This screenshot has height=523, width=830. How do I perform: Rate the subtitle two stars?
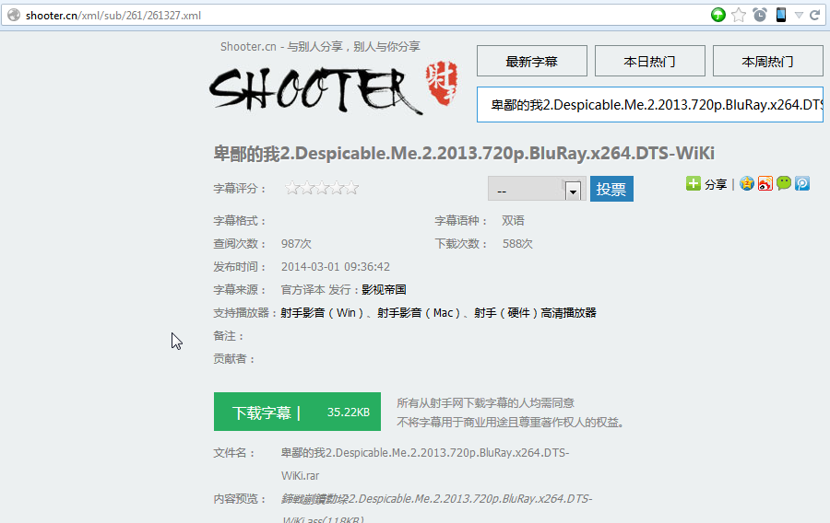tap(307, 188)
